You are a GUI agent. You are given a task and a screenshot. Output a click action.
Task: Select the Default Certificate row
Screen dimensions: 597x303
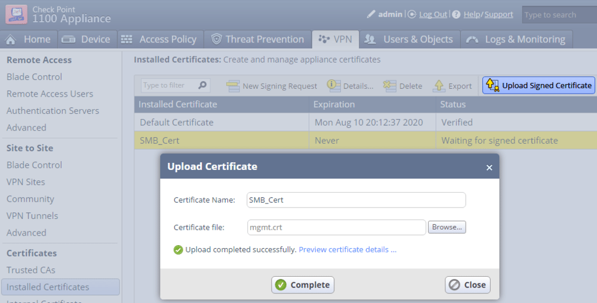tap(177, 122)
